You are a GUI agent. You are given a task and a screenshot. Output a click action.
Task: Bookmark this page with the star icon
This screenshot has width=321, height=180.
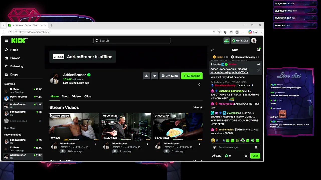point(219,32)
